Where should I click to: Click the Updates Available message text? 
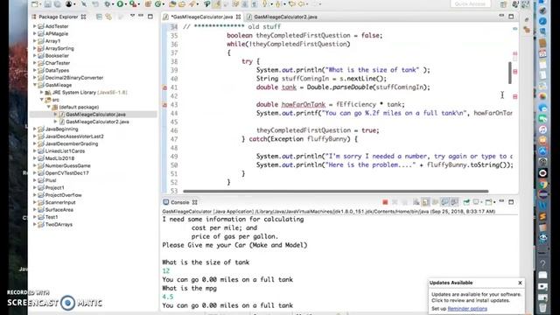tap(476, 297)
